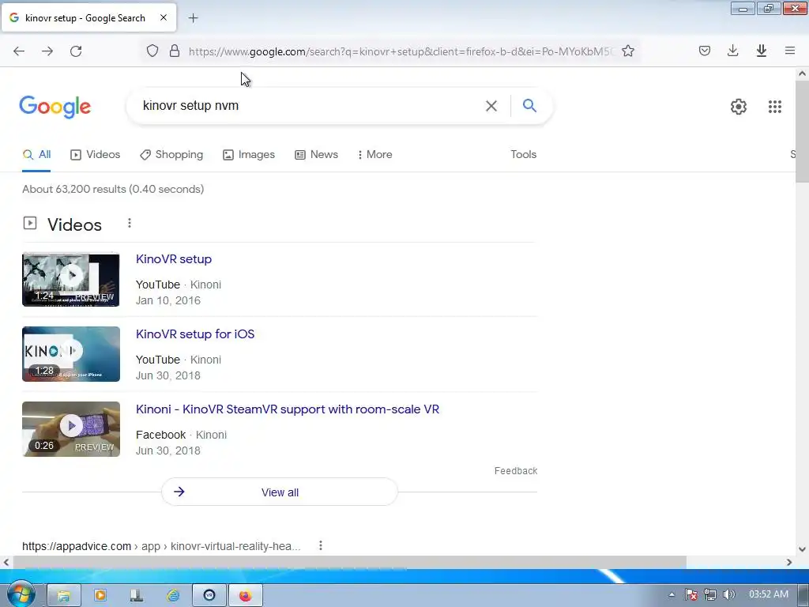Click the horizontal scrollbar right arrow
Image resolution: width=809 pixels, height=607 pixels.
pos(789,562)
